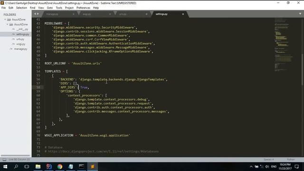Open File Explorer from the taskbar
The image size is (304, 171).
[x=38, y=167]
